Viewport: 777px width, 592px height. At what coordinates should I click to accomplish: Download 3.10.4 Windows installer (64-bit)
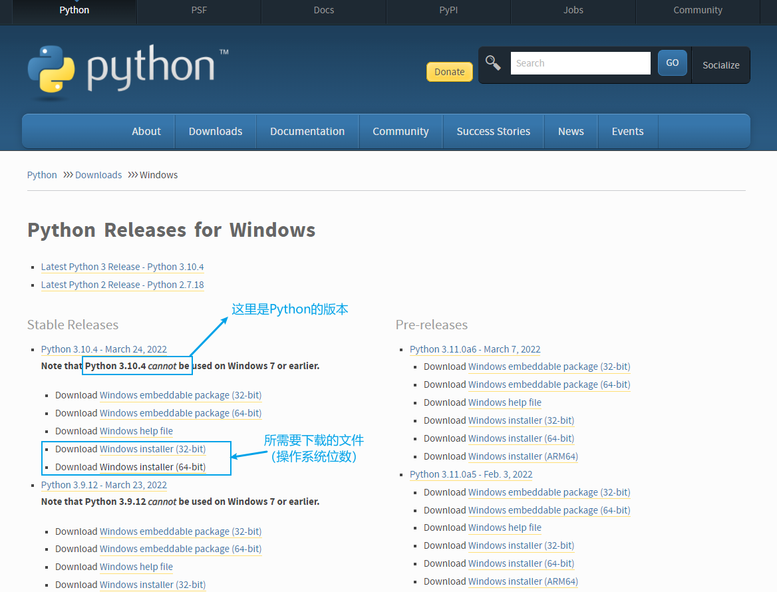(152, 467)
